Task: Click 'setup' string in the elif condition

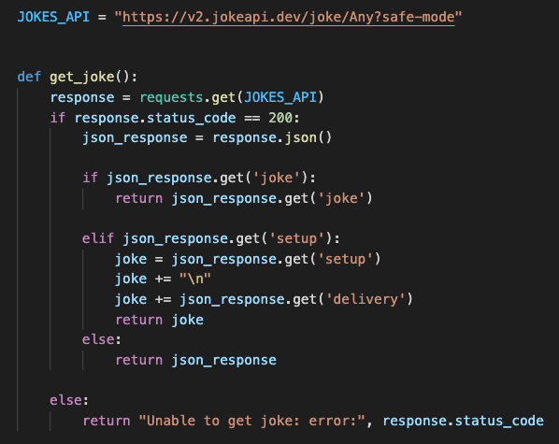Action: (296, 238)
